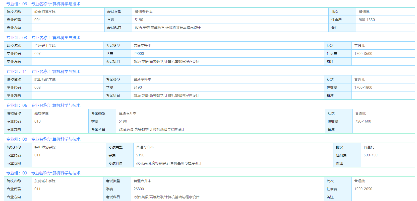Click 备注 label in the 东莞城市学院 table
Screen dimensions: 417x201
330,197
